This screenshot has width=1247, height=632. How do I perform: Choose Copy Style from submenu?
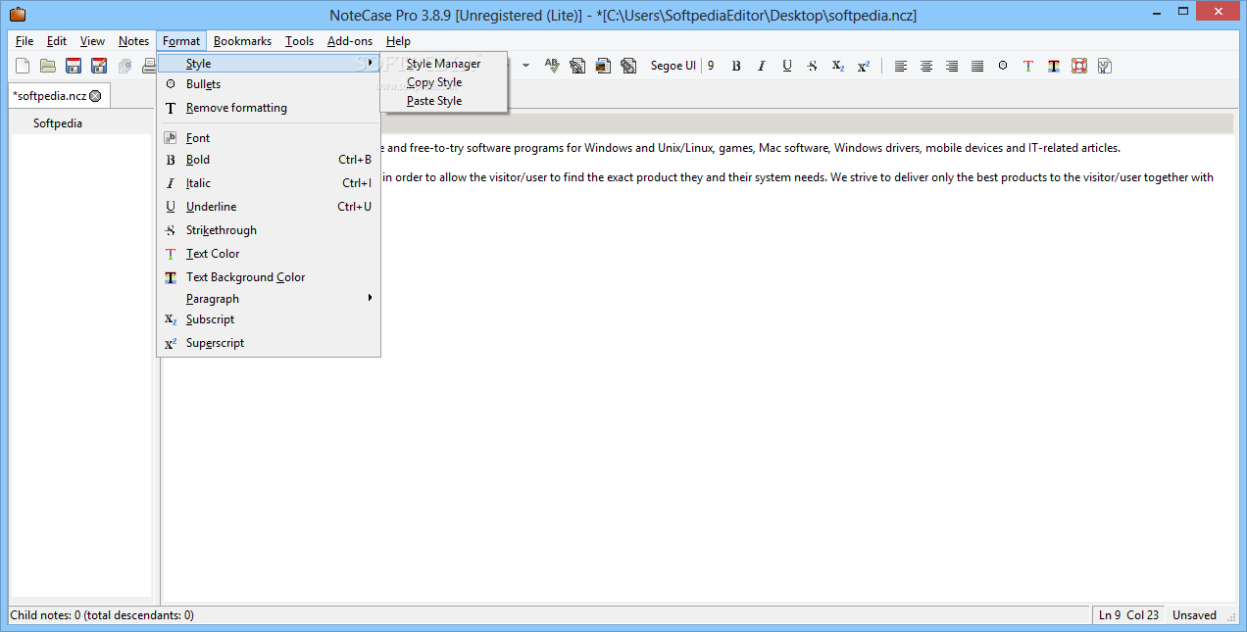click(444, 82)
